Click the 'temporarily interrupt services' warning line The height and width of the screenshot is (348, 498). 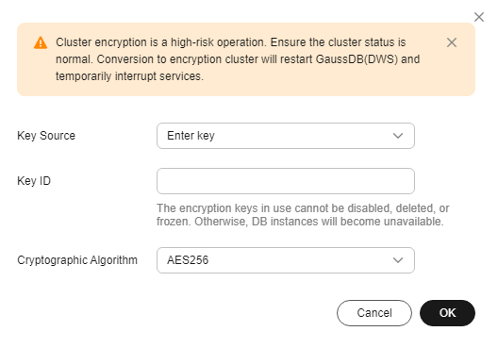click(129, 76)
